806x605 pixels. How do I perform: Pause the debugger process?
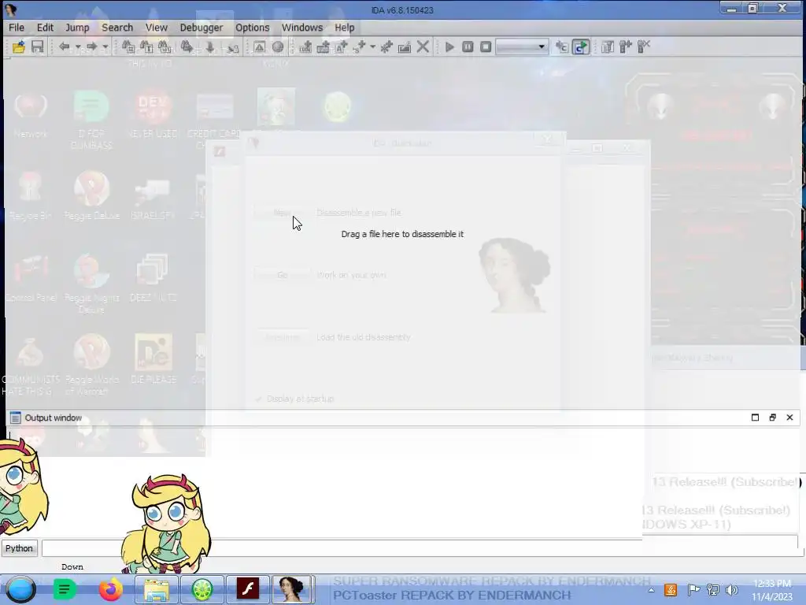[x=468, y=47]
